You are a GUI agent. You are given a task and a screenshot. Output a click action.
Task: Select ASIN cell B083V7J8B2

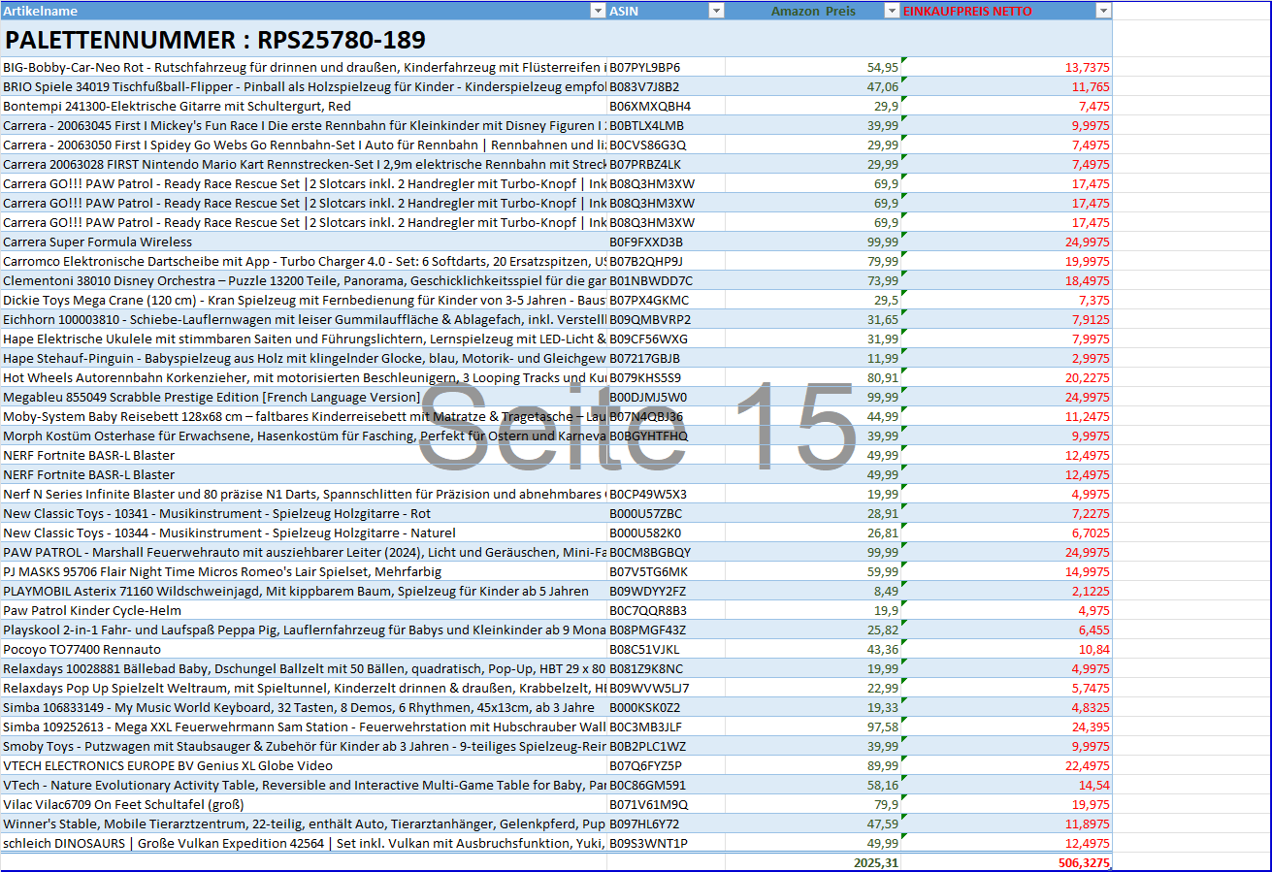[644, 86]
